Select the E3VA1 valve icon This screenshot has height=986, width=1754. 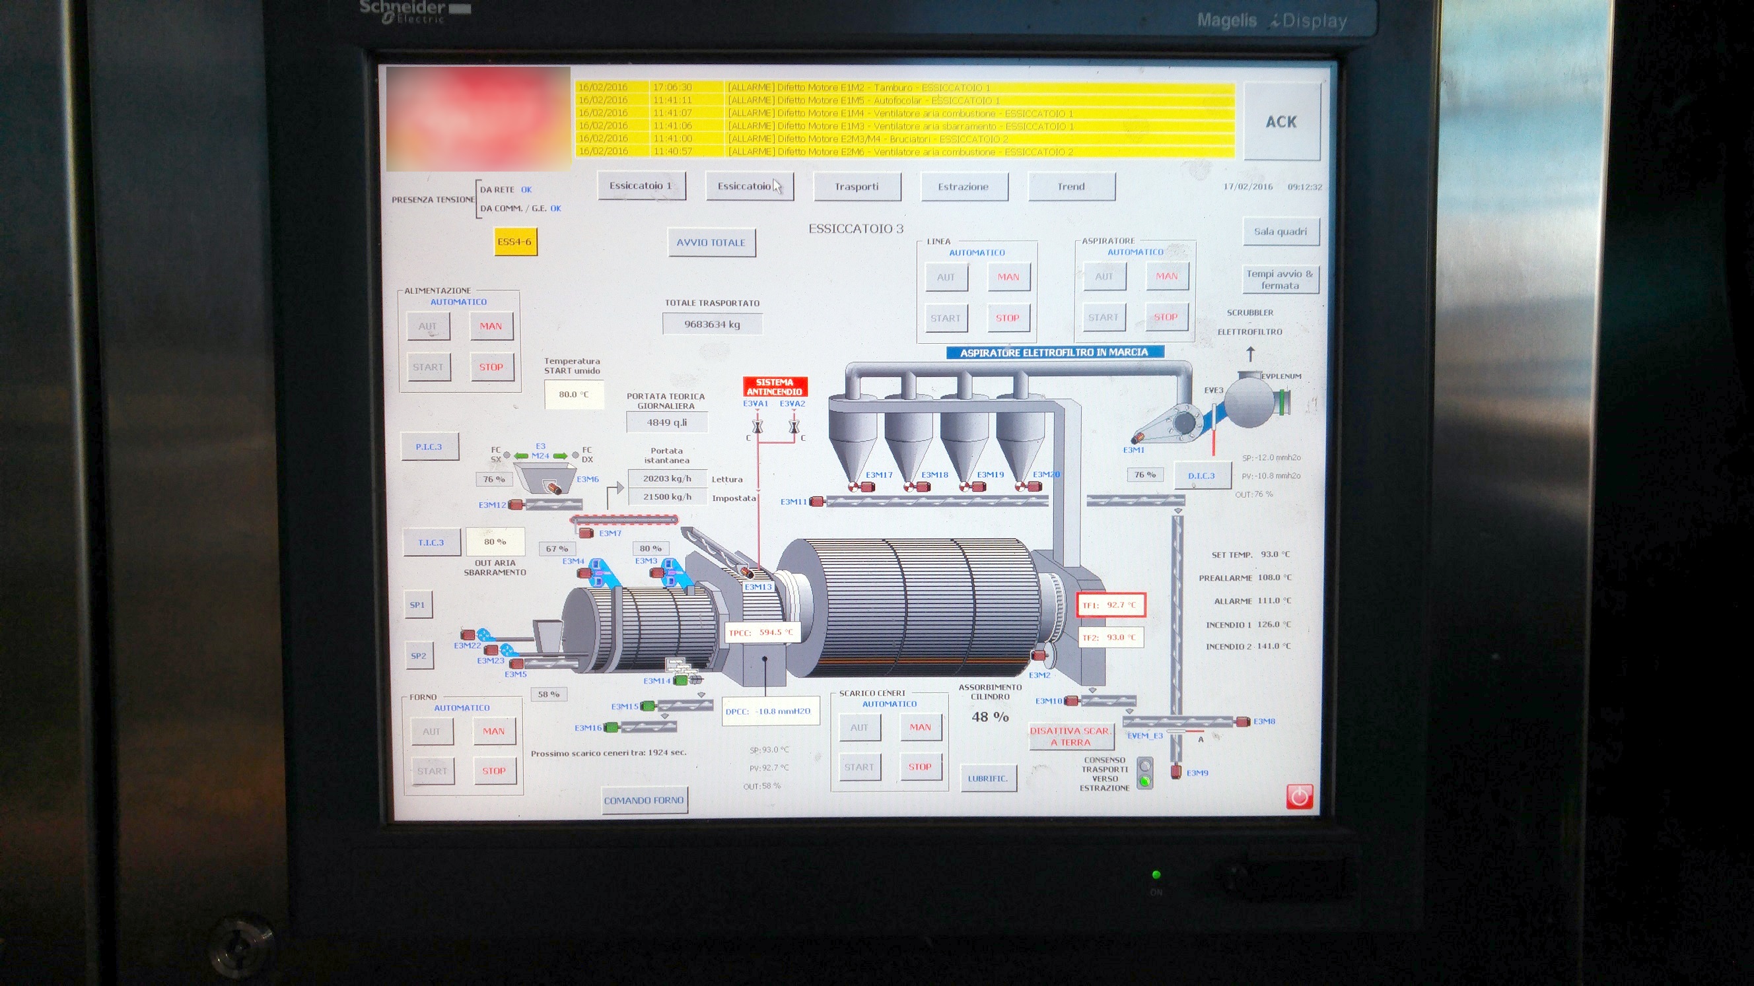[x=757, y=428]
